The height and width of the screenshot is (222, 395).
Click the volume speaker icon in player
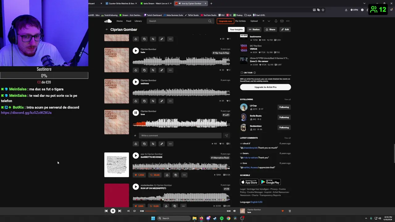234,211
